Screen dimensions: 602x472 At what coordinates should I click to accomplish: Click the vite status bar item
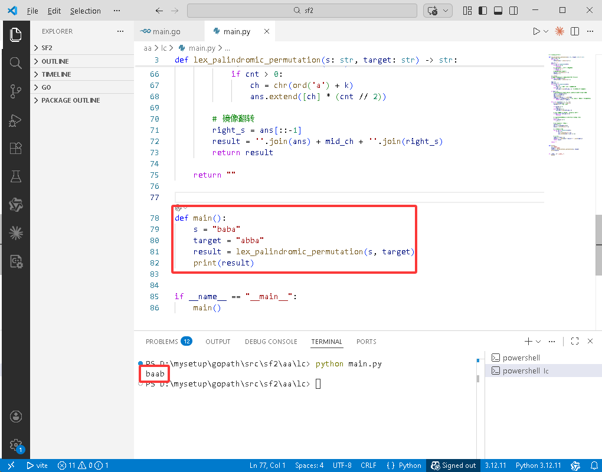(37, 466)
